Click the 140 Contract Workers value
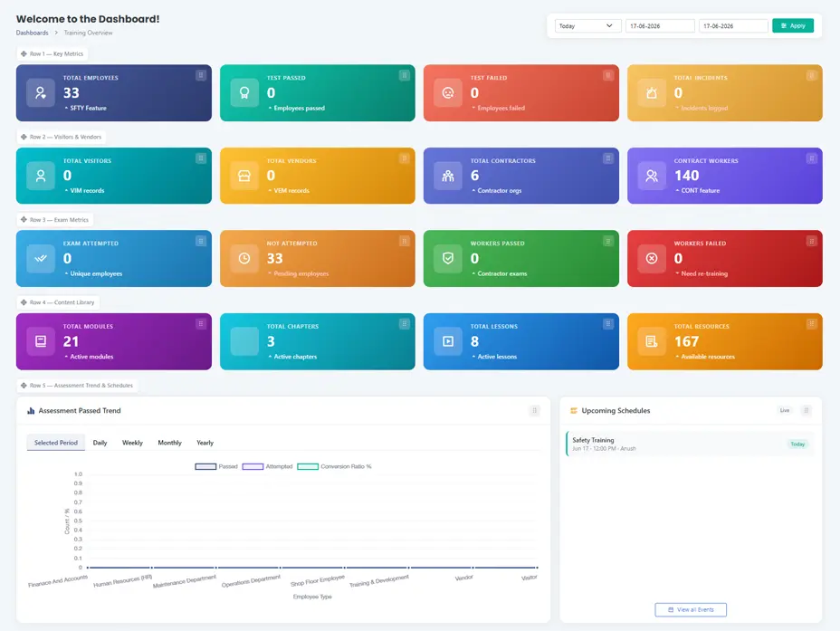This screenshot has width=840, height=631. click(686, 176)
